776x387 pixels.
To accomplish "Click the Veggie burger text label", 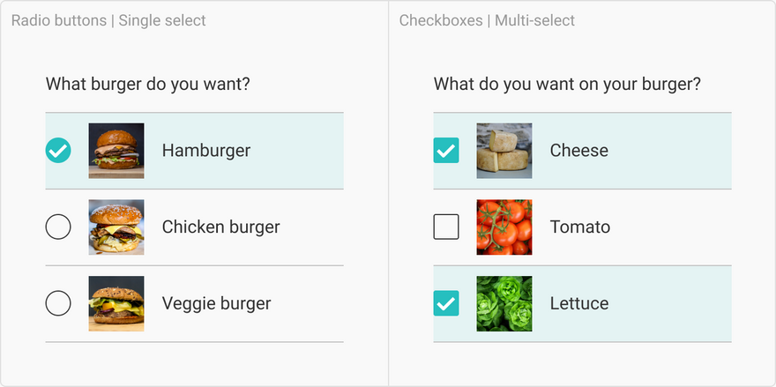I will click(216, 303).
